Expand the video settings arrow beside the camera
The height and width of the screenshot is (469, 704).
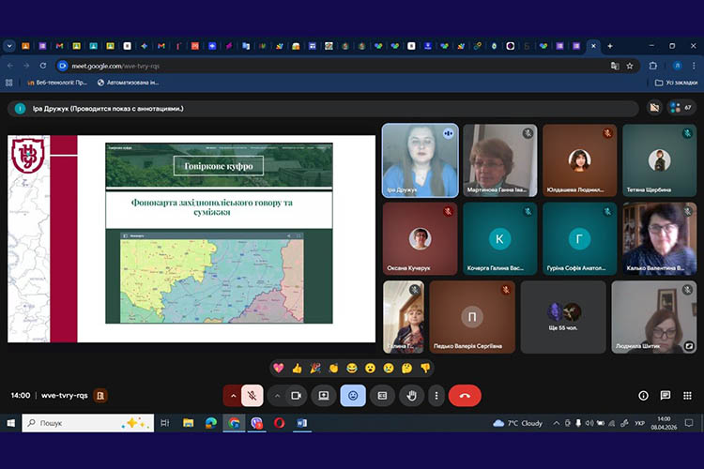277,396
